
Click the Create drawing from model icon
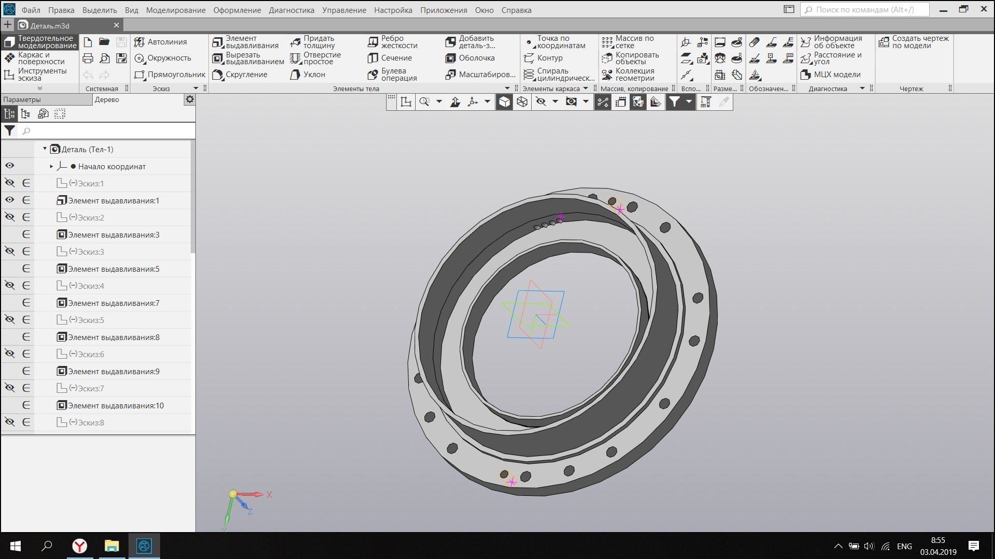click(x=884, y=42)
